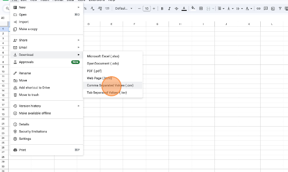Choose Rename in the File menu

click(x=47, y=73)
